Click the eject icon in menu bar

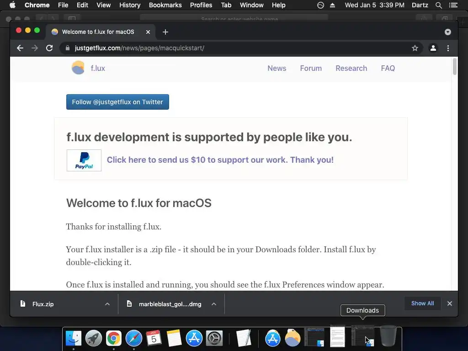click(333, 5)
